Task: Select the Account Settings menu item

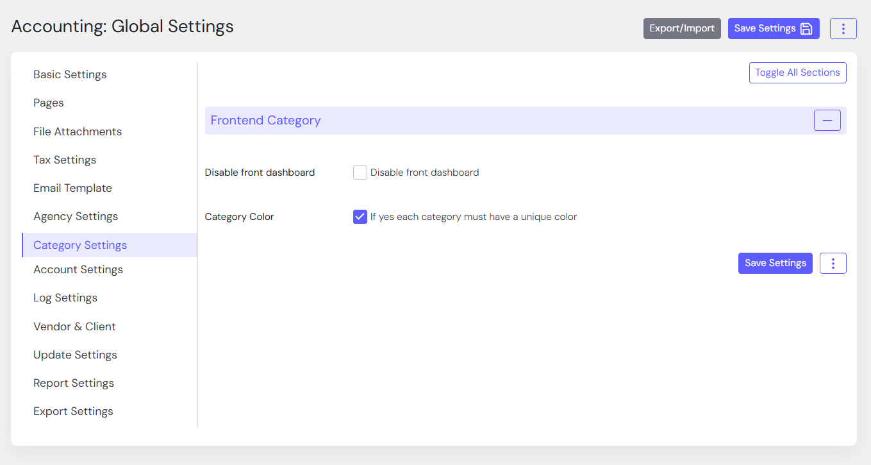Action: [78, 269]
